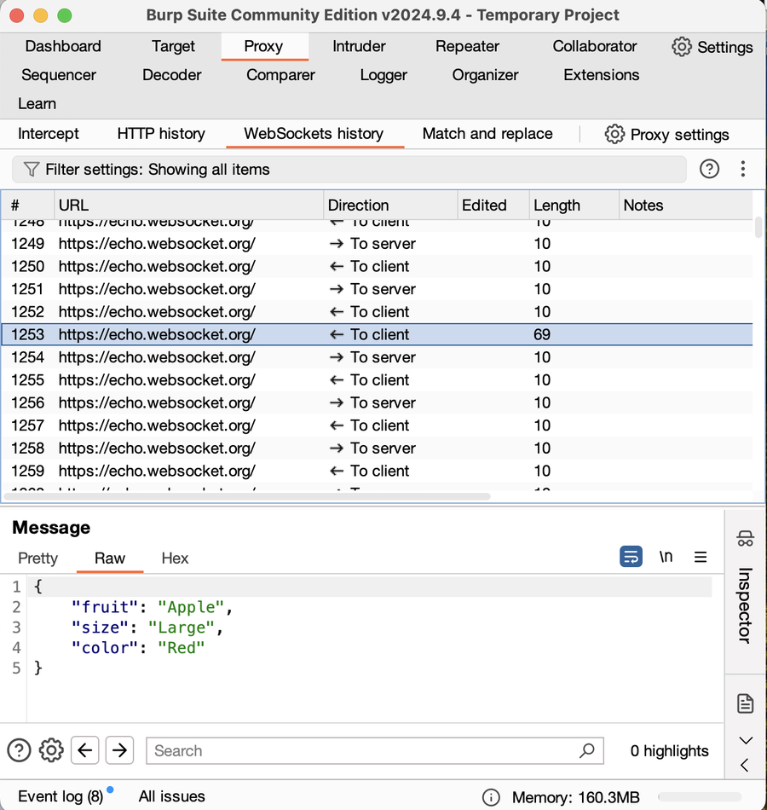This screenshot has height=810, width=767.
Task: Click the magnifier icon in search box
Action: click(586, 750)
